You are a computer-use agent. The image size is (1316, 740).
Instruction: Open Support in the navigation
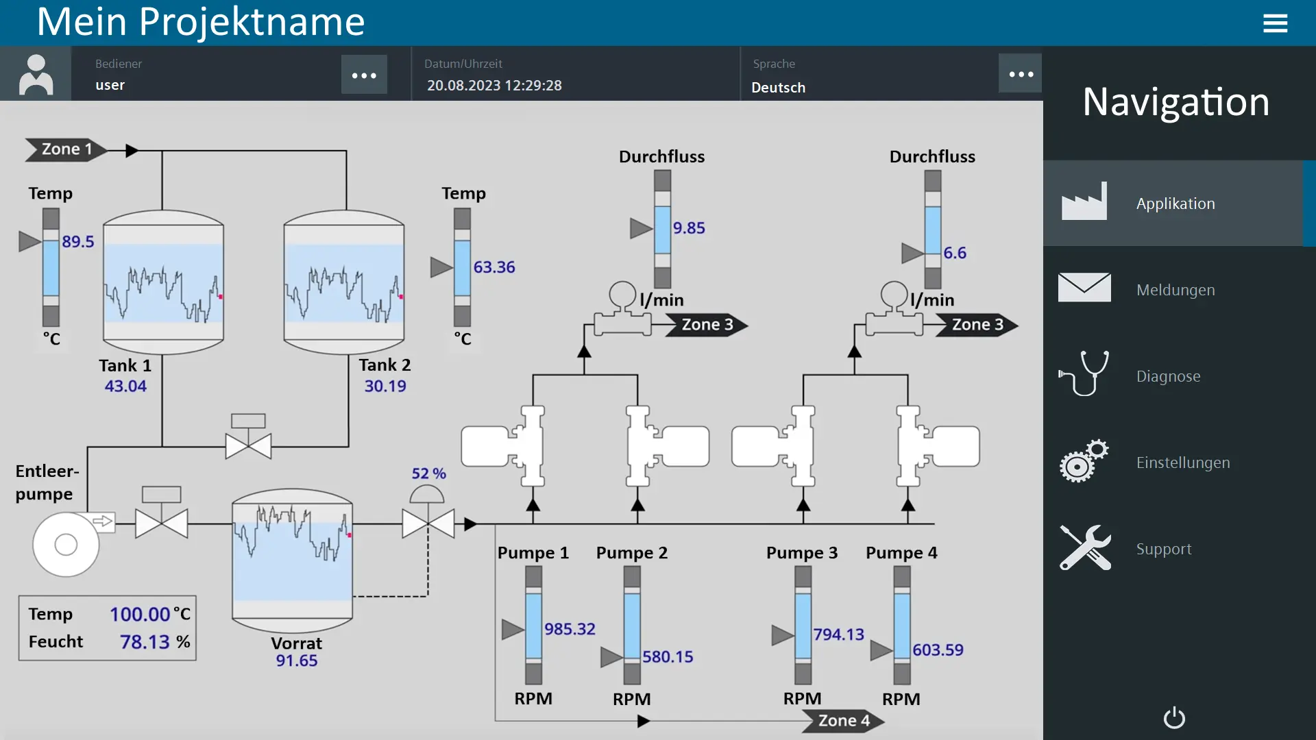click(1179, 549)
